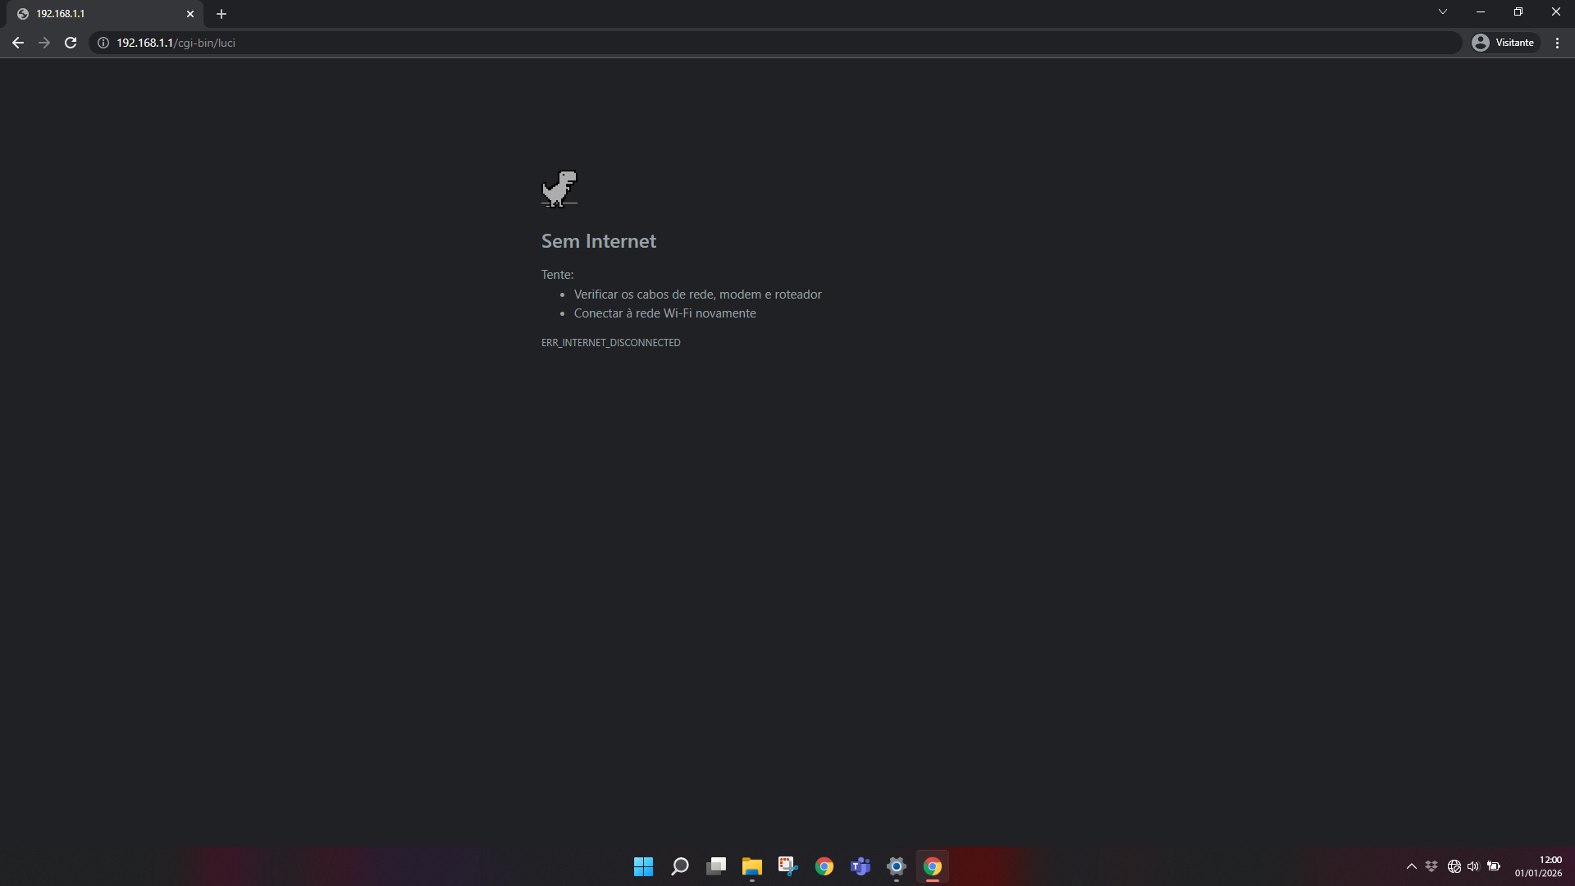This screenshot has height=886, width=1575.
Task: Click the site information icon in address bar
Action: click(103, 43)
